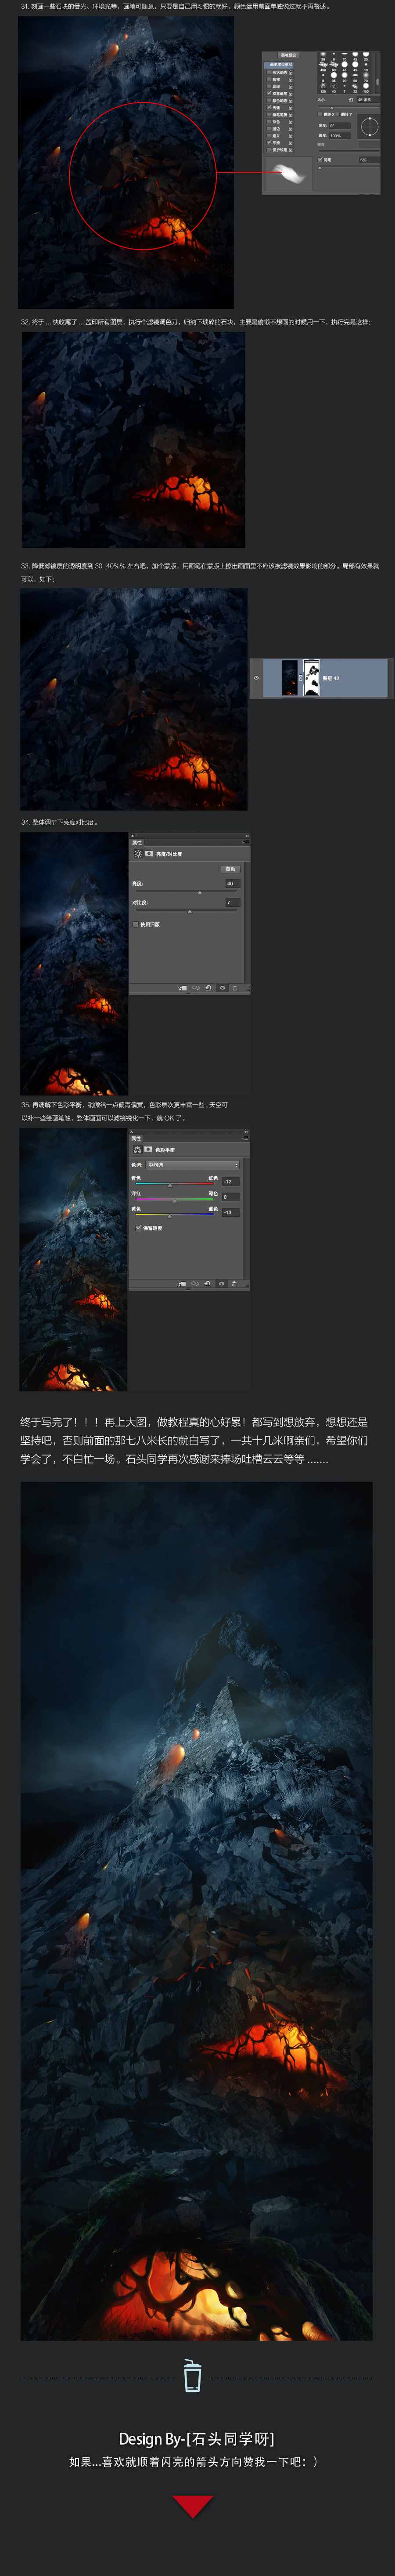Select the layer 42 image thumbnail
The height and width of the screenshot is (2576, 395).
[x=290, y=678]
